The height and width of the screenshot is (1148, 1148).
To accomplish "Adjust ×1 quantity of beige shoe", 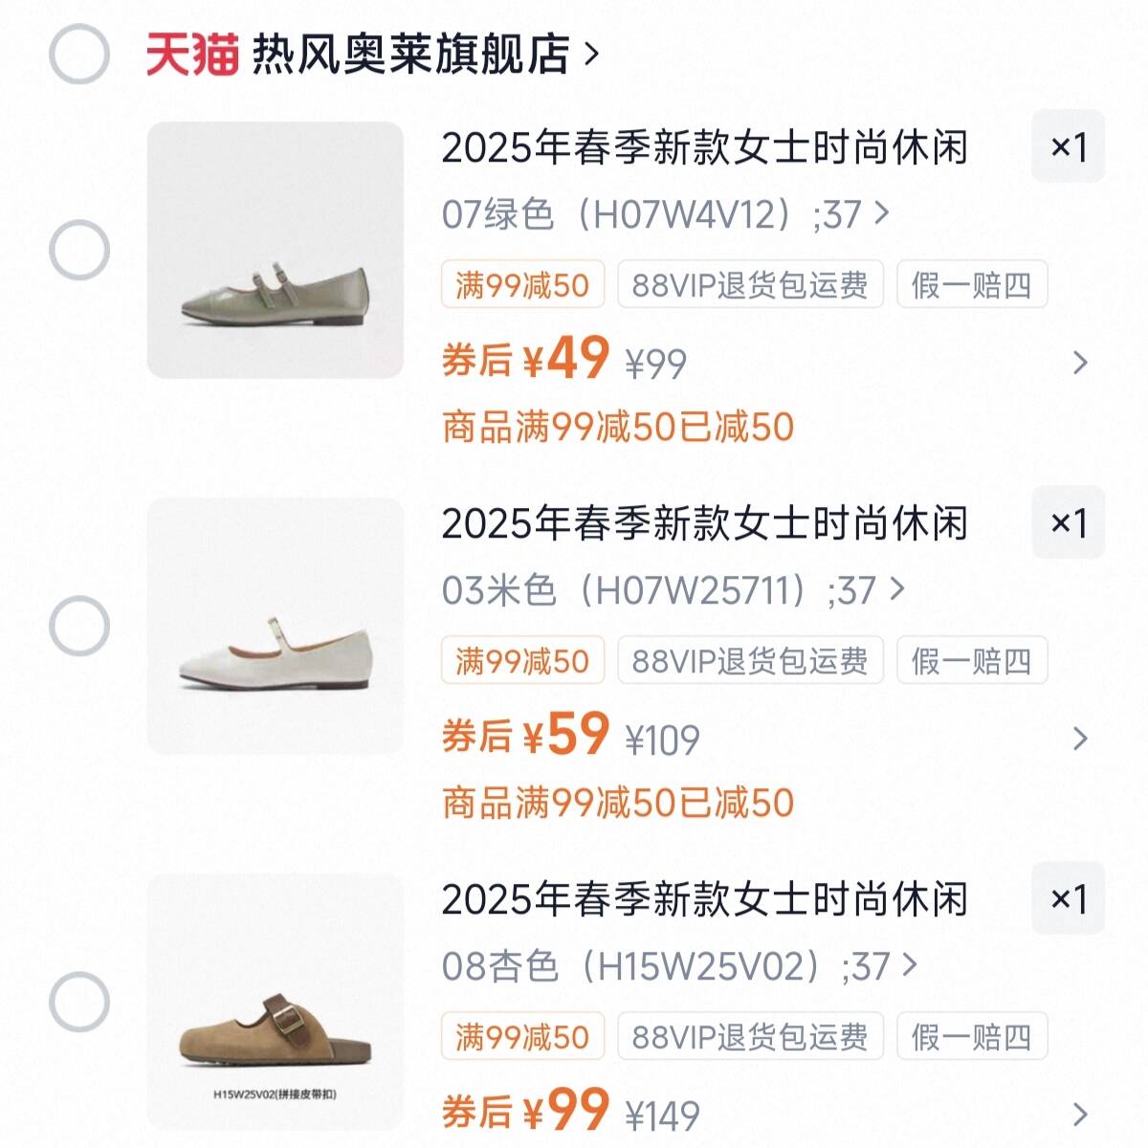I will click(x=1068, y=523).
